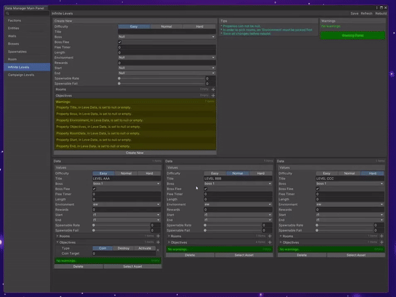This screenshot has width=396, height=297.
Task: Click Rebuild in the top bar
Action: click(x=381, y=13)
